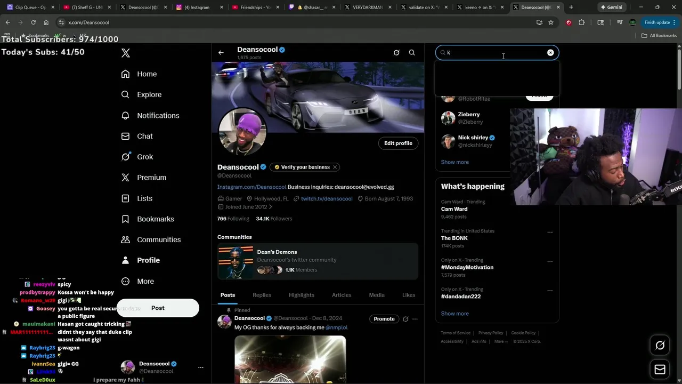Click Grok icon on pinned post
Image resolution: width=682 pixels, height=384 pixels.
pyautogui.click(x=405, y=319)
